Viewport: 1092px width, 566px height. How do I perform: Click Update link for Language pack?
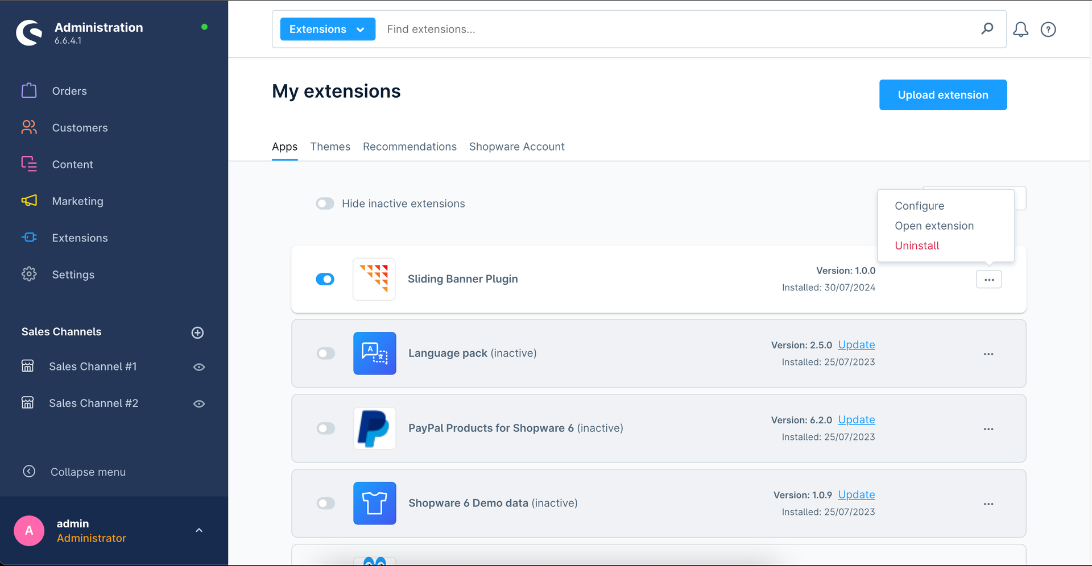tap(856, 345)
